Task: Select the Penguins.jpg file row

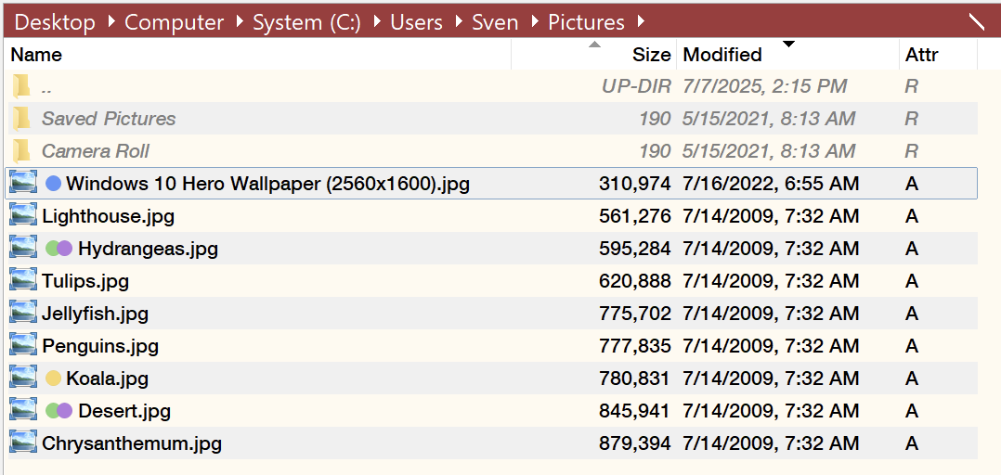Action: tap(491, 345)
